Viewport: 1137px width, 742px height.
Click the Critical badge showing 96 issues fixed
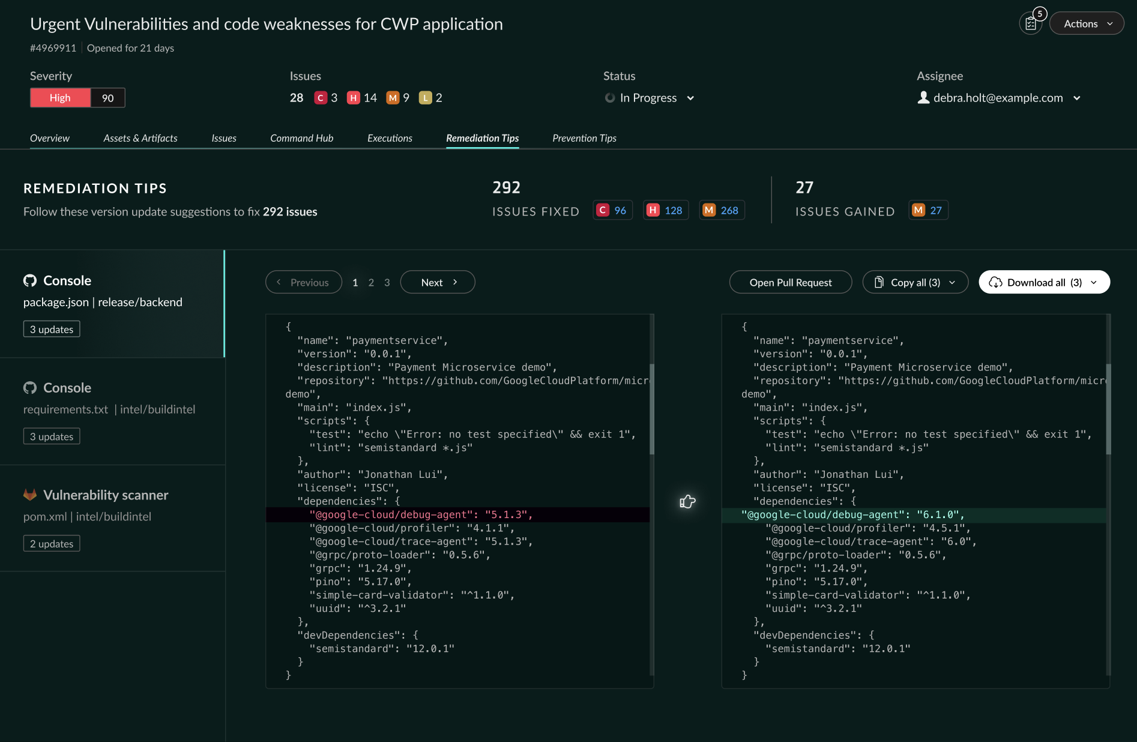pyautogui.click(x=612, y=210)
